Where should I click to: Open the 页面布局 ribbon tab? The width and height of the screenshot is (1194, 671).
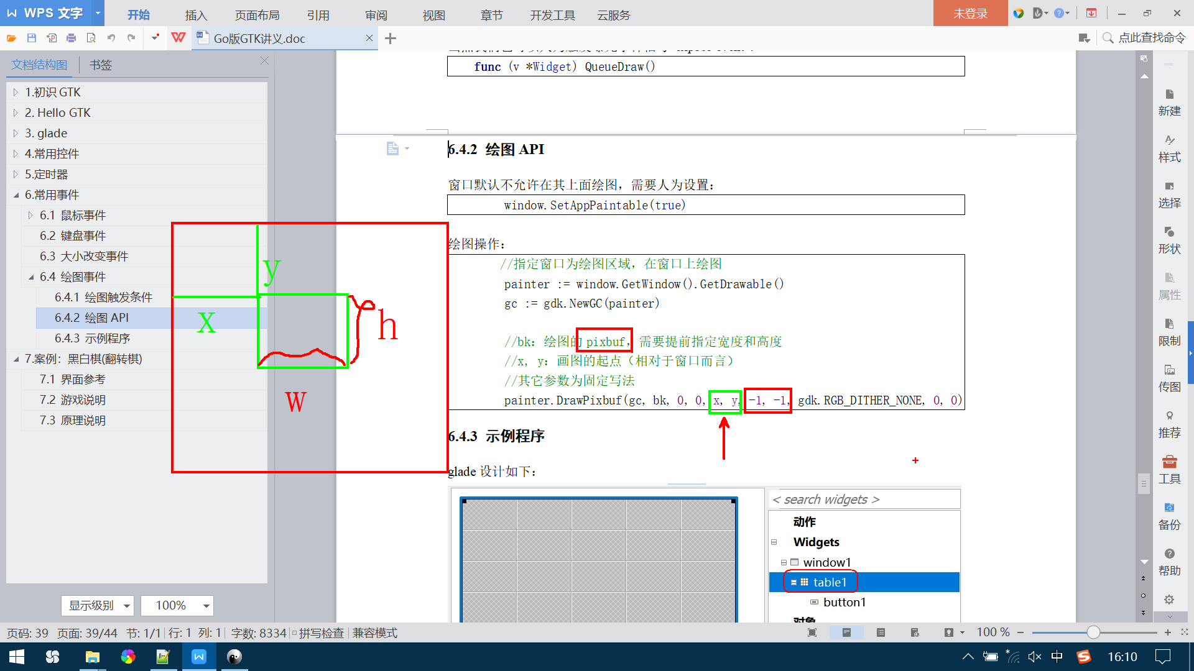pyautogui.click(x=257, y=15)
